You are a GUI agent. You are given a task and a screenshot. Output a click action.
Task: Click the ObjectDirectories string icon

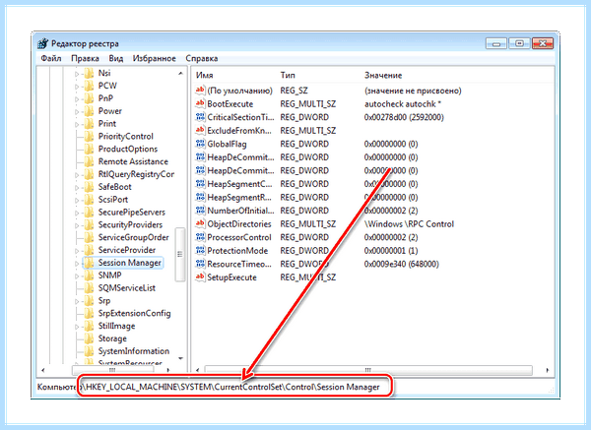coord(200,224)
